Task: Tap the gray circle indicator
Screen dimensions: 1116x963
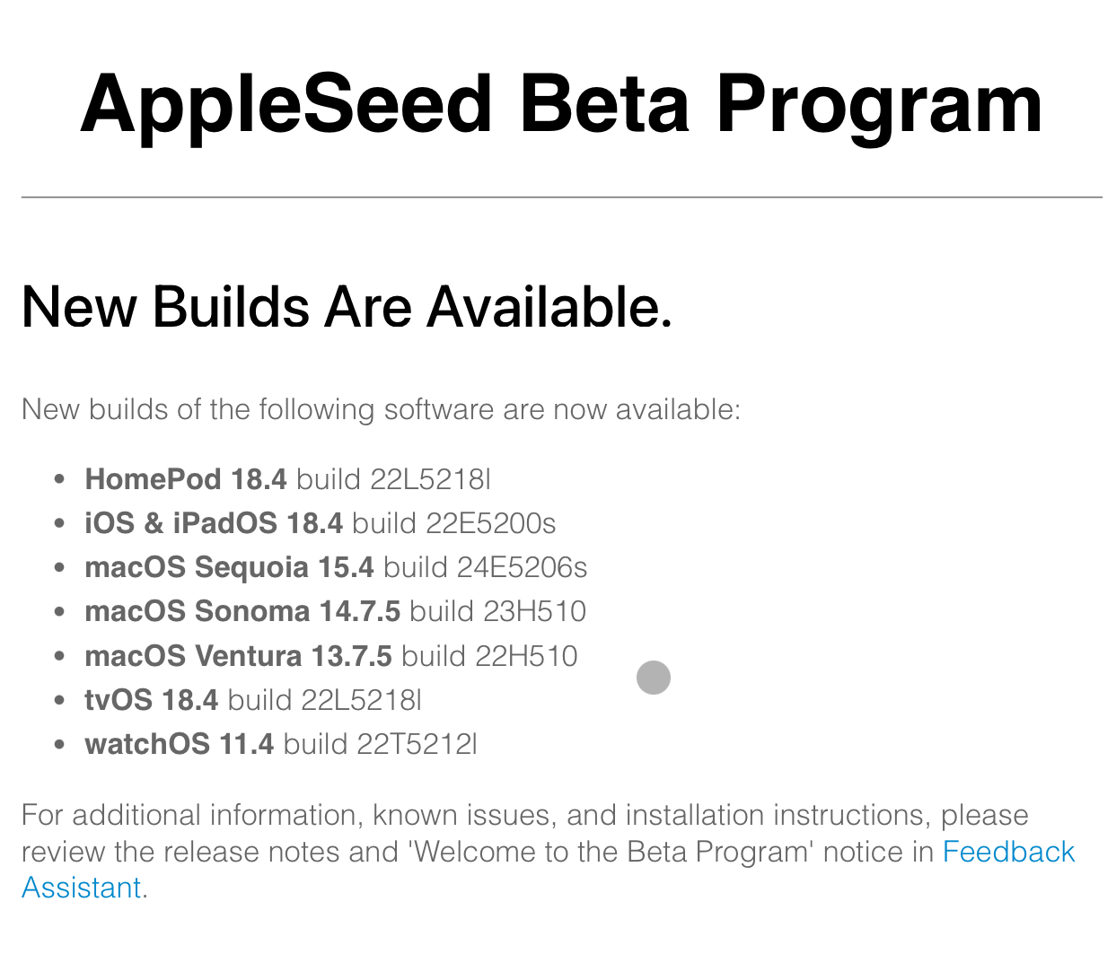Action: [654, 678]
